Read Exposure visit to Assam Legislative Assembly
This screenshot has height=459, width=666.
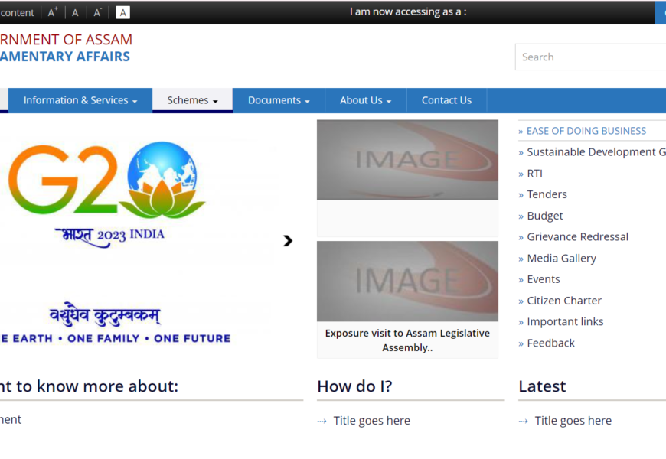407,340
